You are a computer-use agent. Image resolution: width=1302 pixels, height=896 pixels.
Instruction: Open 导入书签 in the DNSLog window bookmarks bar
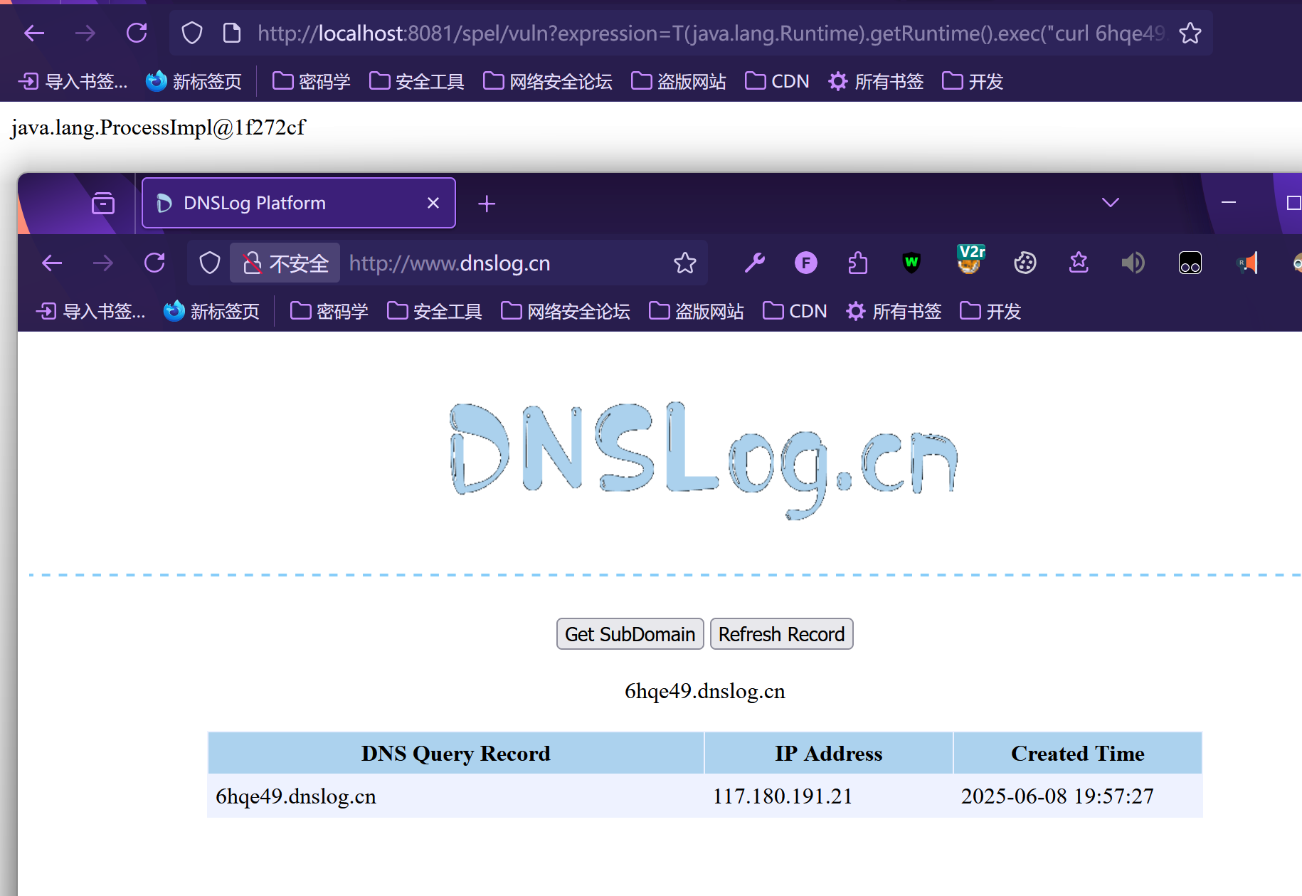[x=90, y=311]
